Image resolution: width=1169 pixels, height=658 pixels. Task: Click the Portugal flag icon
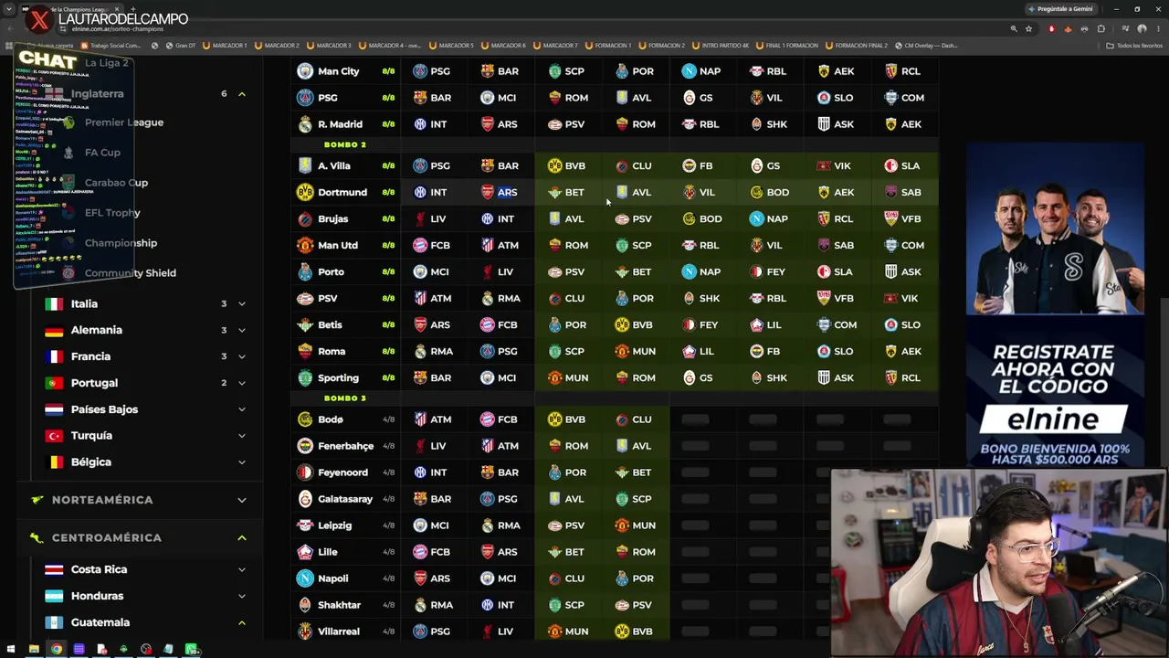click(54, 383)
